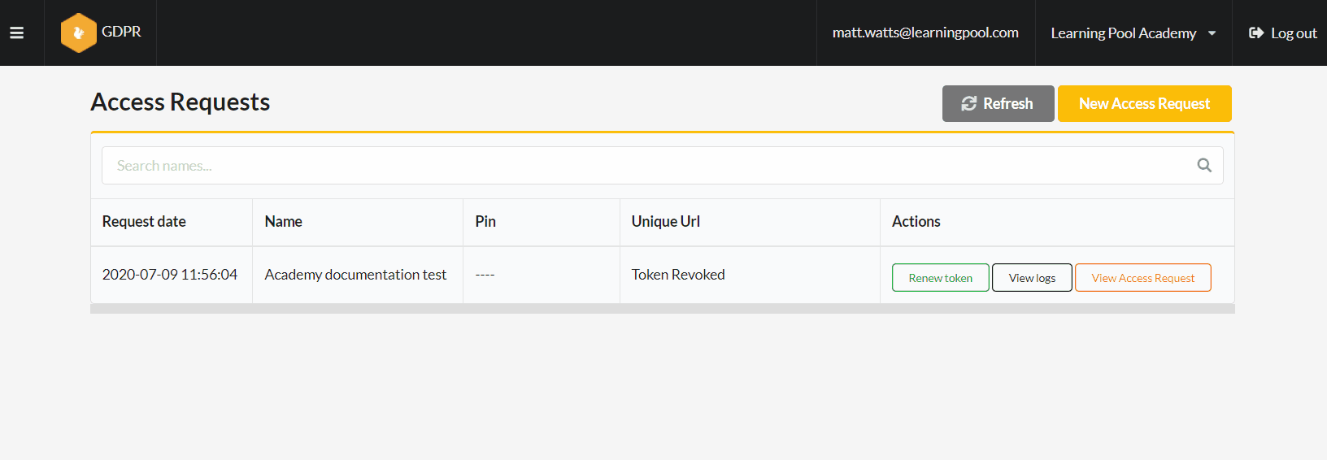Click the caret next to Learning Pool Academy

point(1212,33)
